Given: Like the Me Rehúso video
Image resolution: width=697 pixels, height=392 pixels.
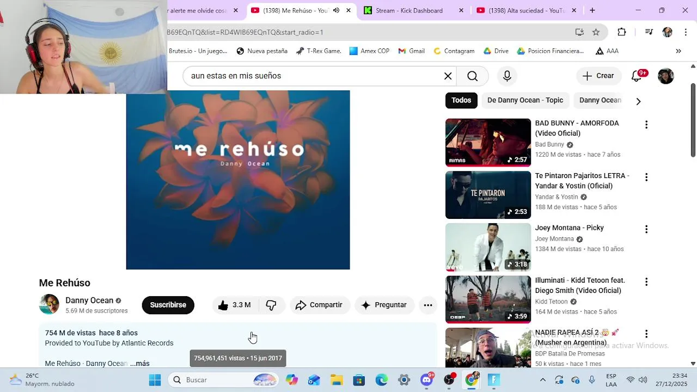Looking at the screenshot, I should pos(234,305).
